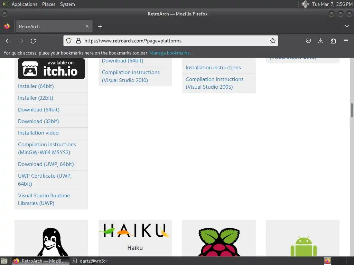Click the panel logo left of Applications
This screenshot has width=354, height=265.
[x=6, y=4]
